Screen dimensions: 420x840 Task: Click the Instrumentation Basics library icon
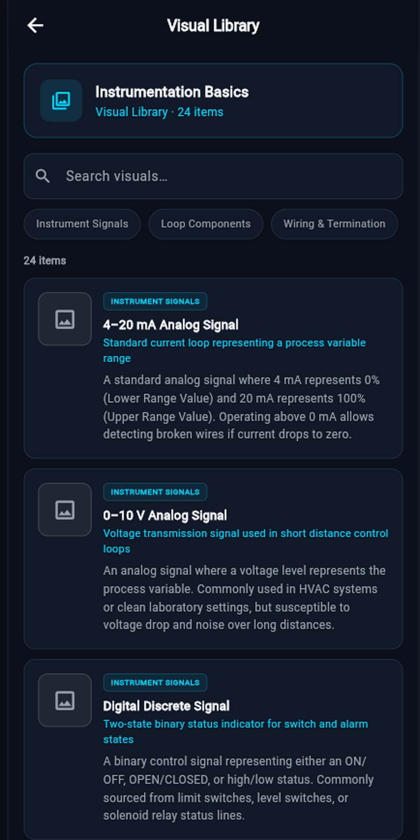click(61, 101)
